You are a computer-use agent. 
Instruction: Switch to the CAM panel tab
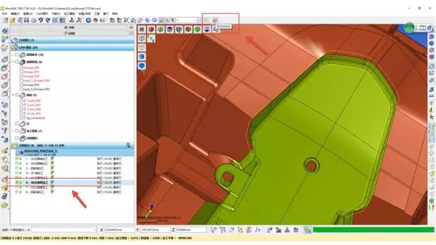[x=69, y=33]
